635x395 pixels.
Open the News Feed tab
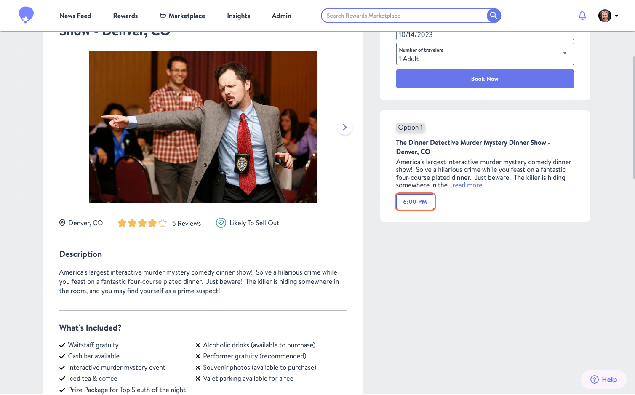point(75,16)
